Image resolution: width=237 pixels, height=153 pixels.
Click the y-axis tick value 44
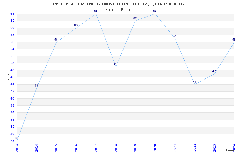pyautogui.click(x=12, y=84)
